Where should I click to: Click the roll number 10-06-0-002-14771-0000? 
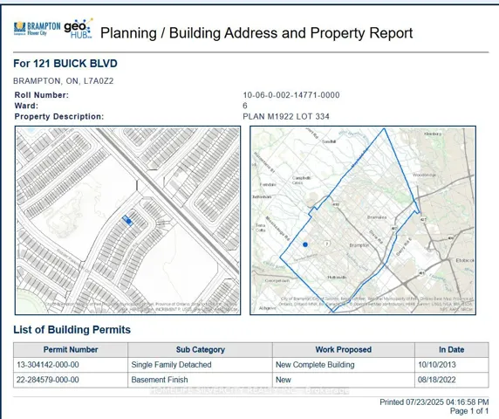coord(291,95)
